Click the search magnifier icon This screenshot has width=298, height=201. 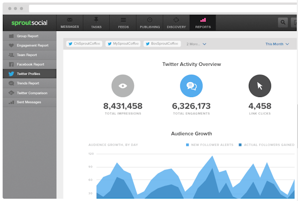point(283,22)
